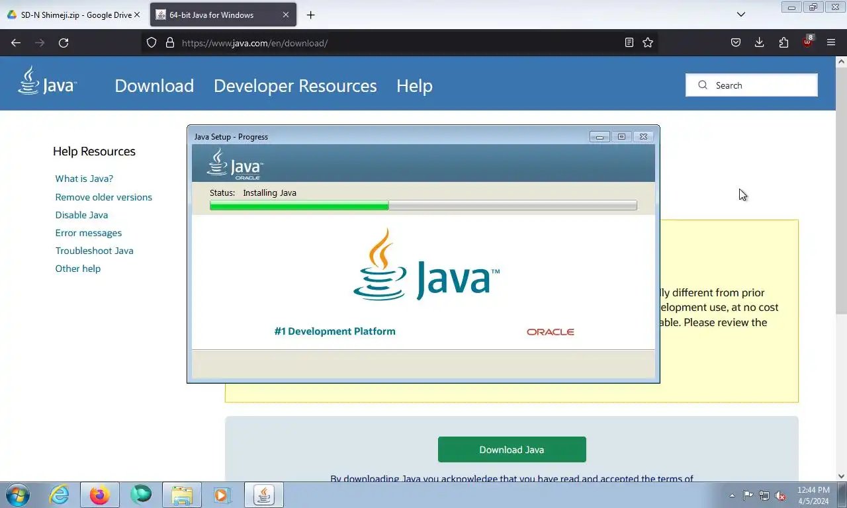Go back with the browser back arrow

click(x=16, y=42)
